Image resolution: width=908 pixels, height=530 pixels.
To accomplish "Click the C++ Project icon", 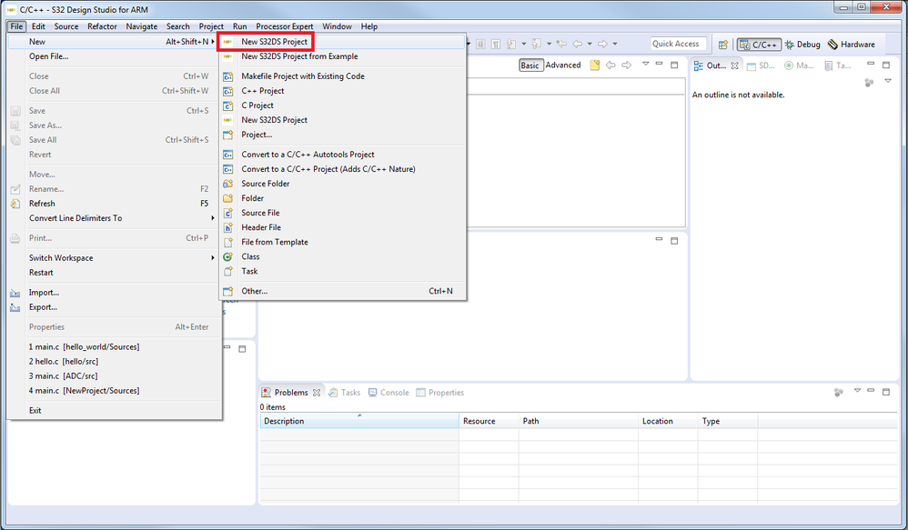I will [228, 91].
